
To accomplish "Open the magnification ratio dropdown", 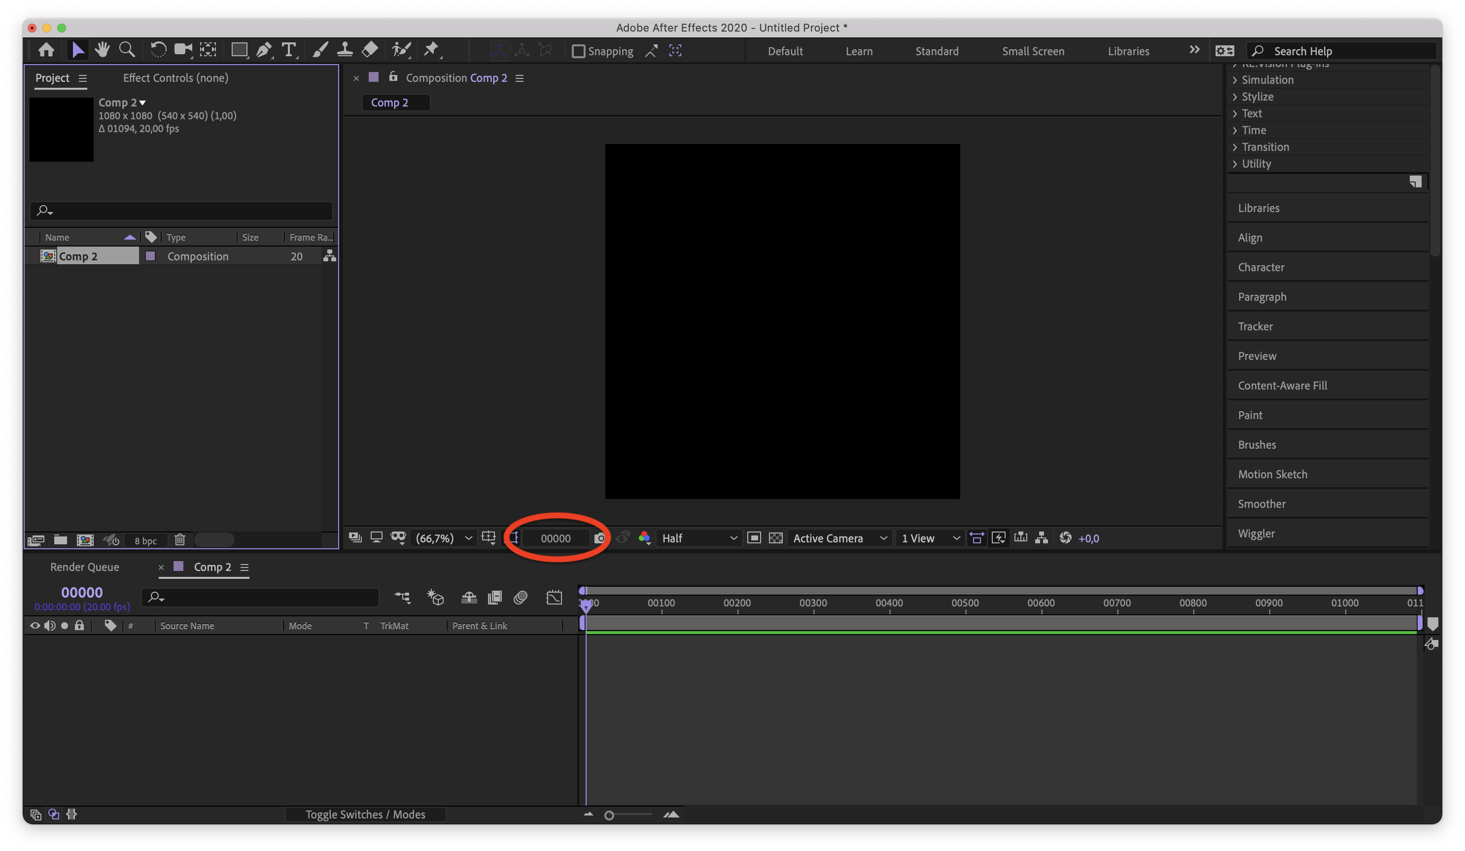I will tap(468, 538).
